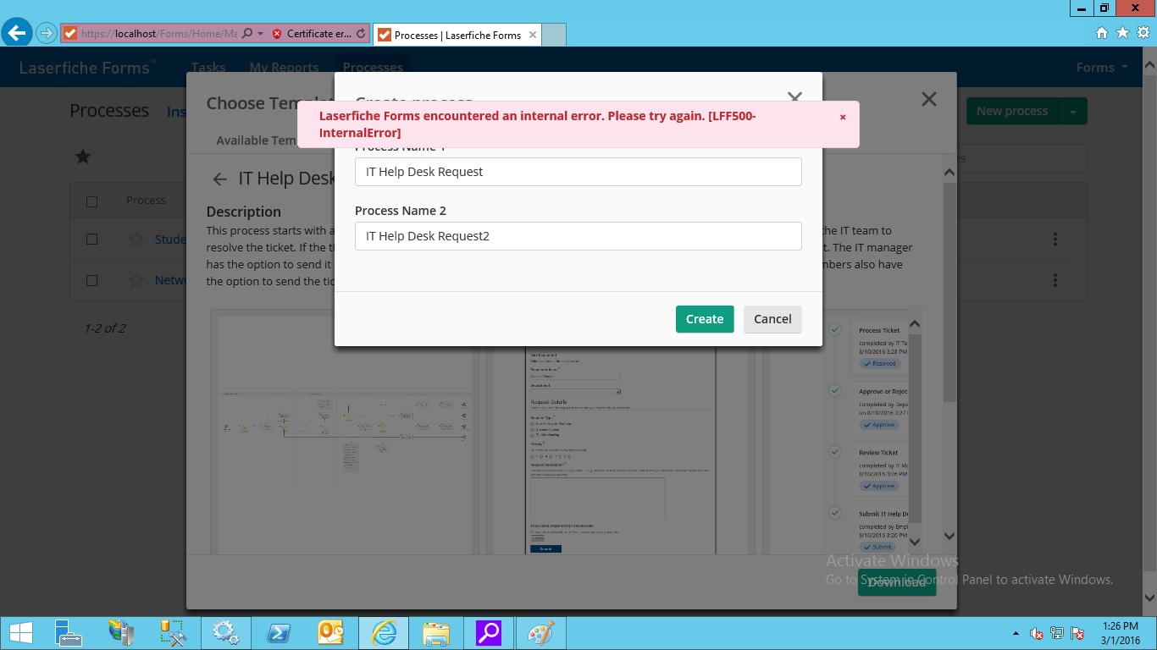Viewport: 1157px width, 650px height.
Task: Refresh the page in address bar
Action: (362, 34)
